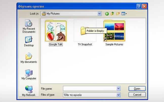Go to My documents shortcut
Image resolution: width=164 pixels, height=102 pixels.
pos(29,58)
